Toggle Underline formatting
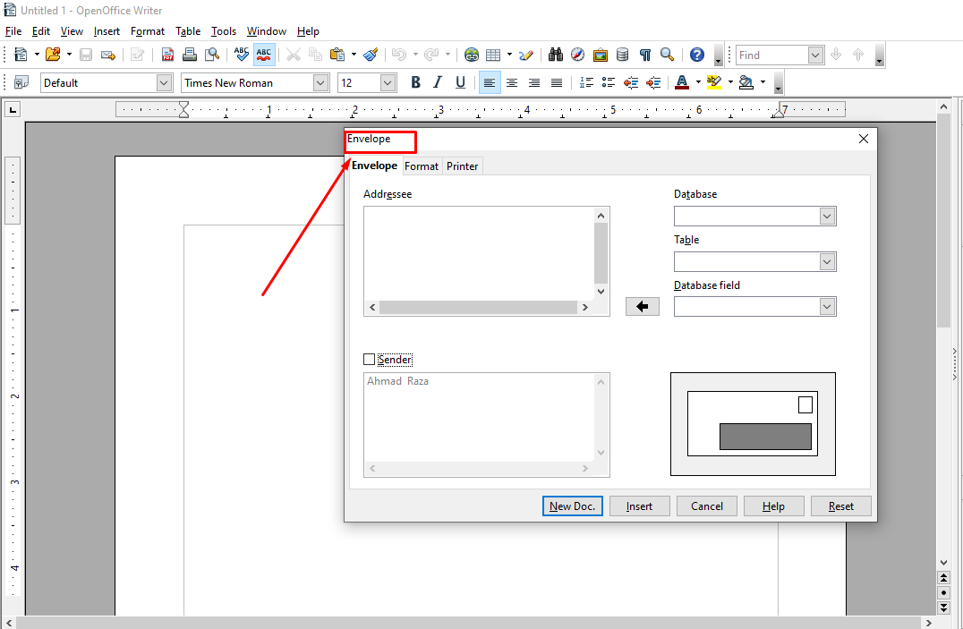Image resolution: width=963 pixels, height=629 pixels. click(x=461, y=82)
